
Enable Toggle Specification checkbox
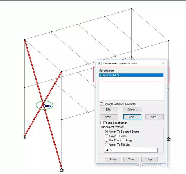tap(102, 123)
